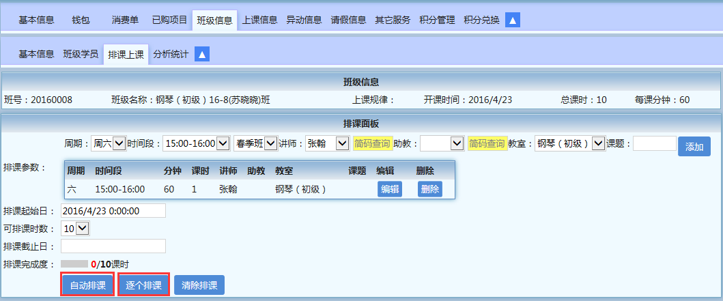Click 删除 in the schedule row
723x301 pixels.
(x=429, y=189)
